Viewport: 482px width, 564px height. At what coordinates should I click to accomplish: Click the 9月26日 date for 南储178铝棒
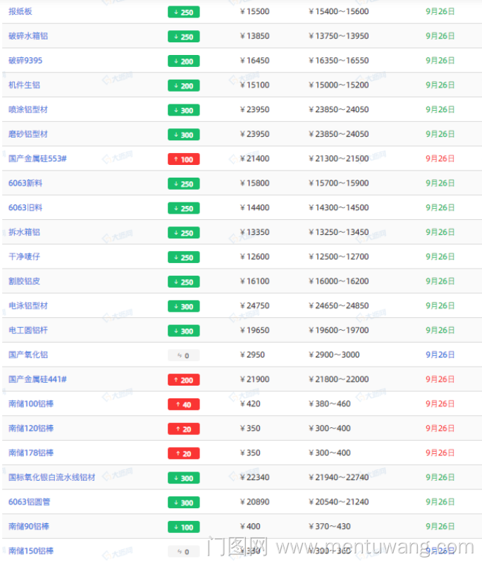coord(440,453)
